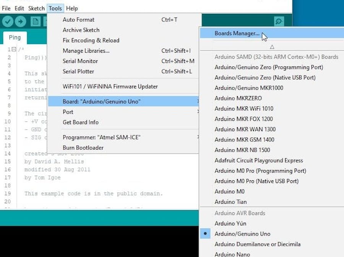
Task: Expand the Port submenu
Action: click(123, 112)
